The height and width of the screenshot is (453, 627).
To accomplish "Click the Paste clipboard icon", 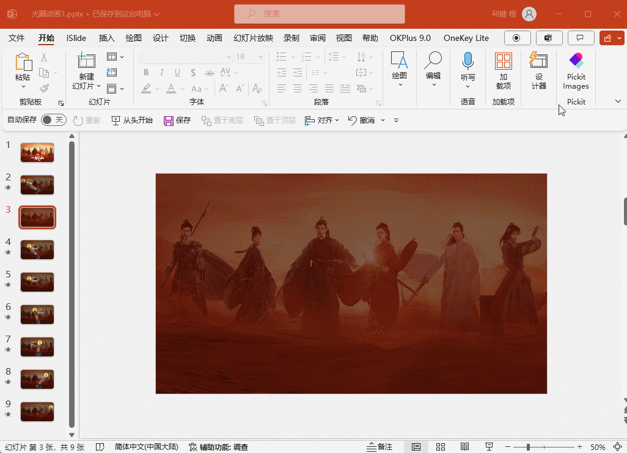I will pyautogui.click(x=23, y=62).
